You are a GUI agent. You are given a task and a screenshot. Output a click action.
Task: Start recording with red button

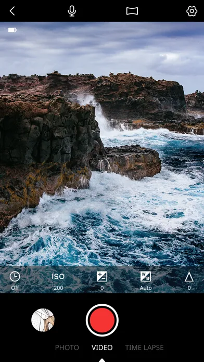click(102, 320)
